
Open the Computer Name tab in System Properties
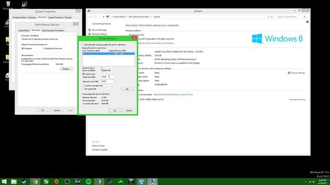[19, 17]
